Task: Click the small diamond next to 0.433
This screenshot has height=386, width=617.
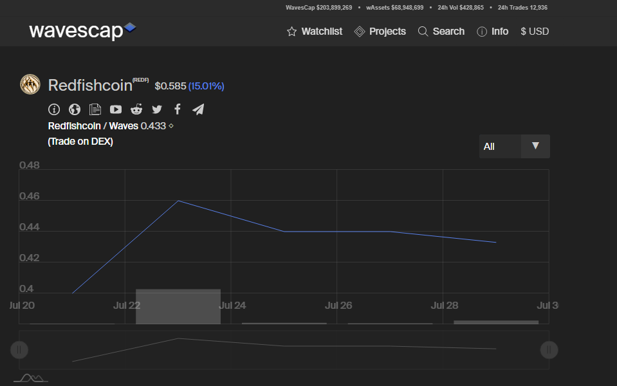Action: [x=171, y=126]
